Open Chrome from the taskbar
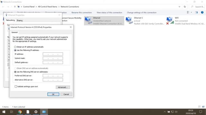The height and width of the screenshot is (115, 206). pyautogui.click(x=20, y=112)
